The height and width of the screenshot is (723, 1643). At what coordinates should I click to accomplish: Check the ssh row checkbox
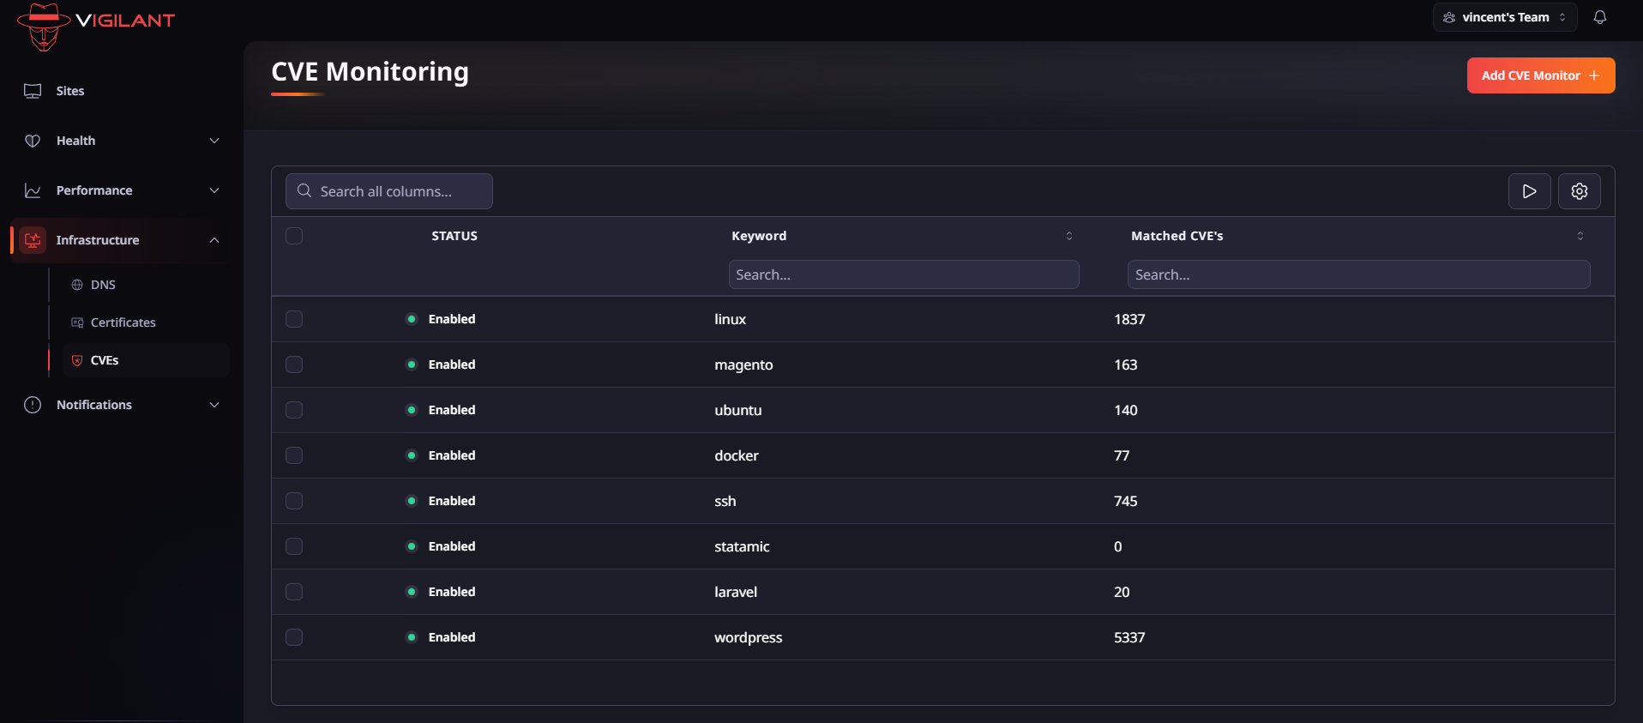tap(294, 501)
